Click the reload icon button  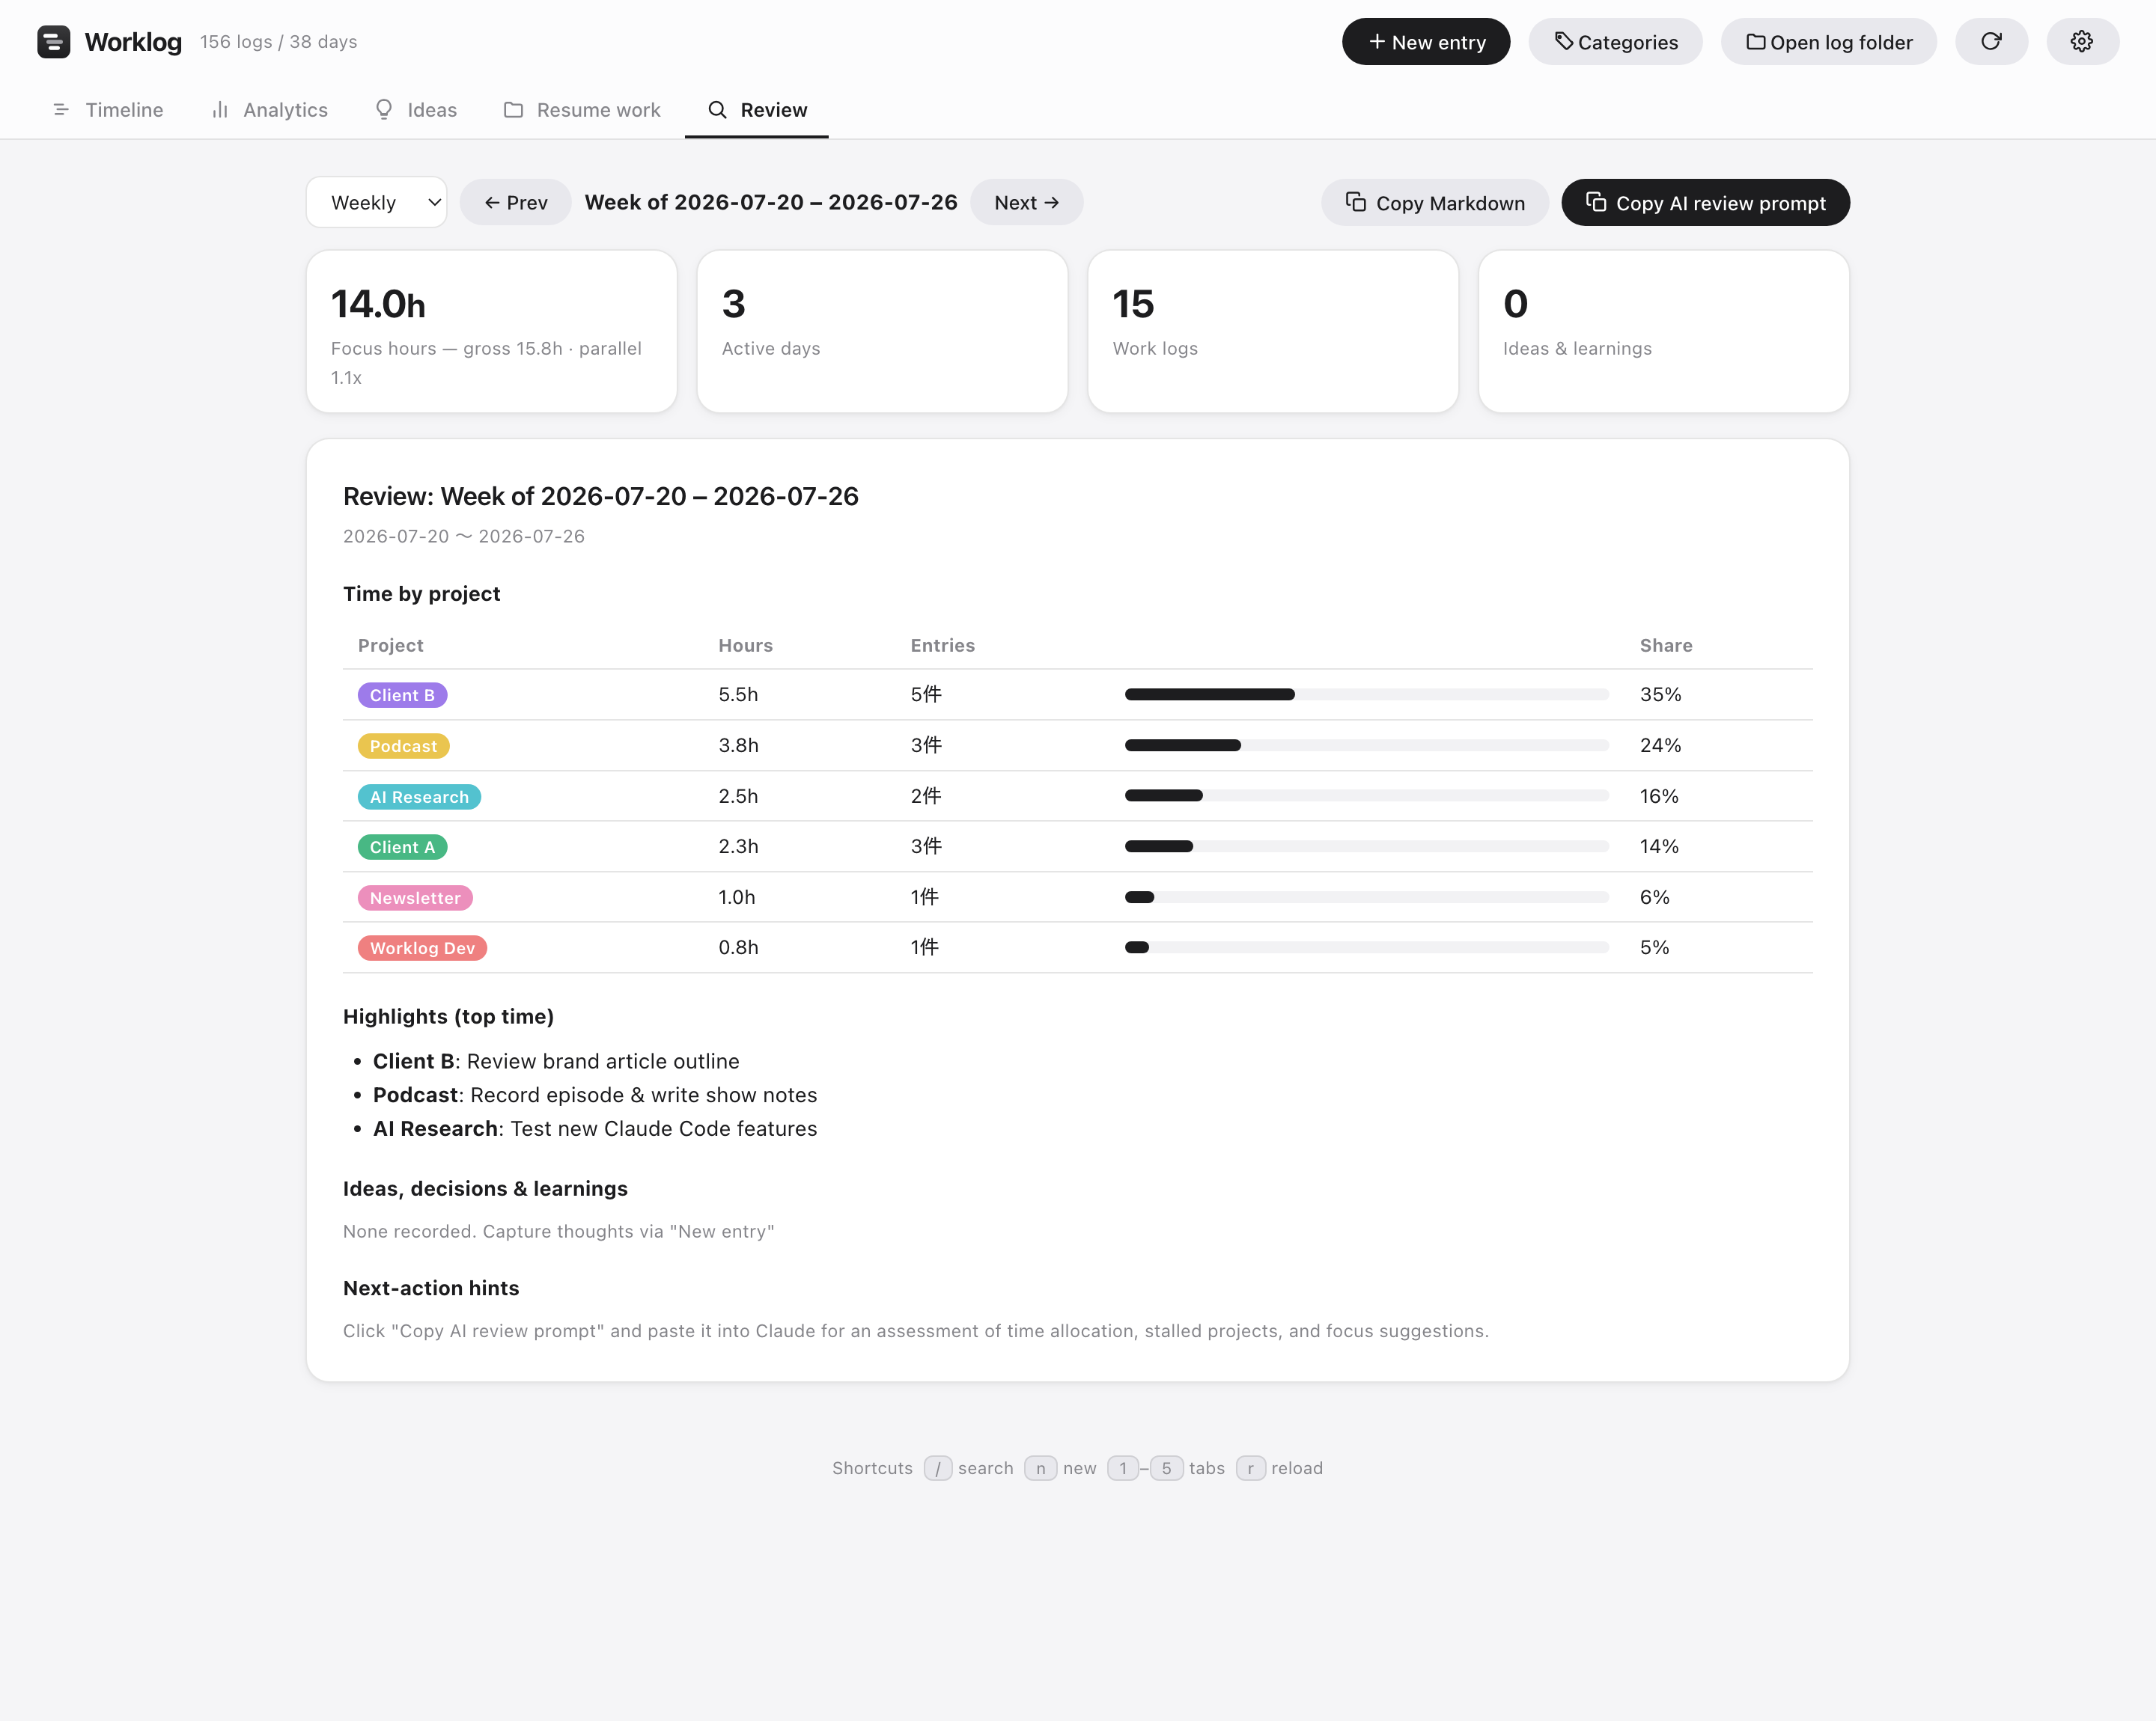click(x=1991, y=42)
